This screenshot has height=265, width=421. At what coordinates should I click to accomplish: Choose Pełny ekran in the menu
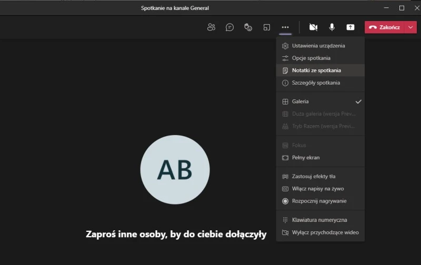tap(306, 158)
